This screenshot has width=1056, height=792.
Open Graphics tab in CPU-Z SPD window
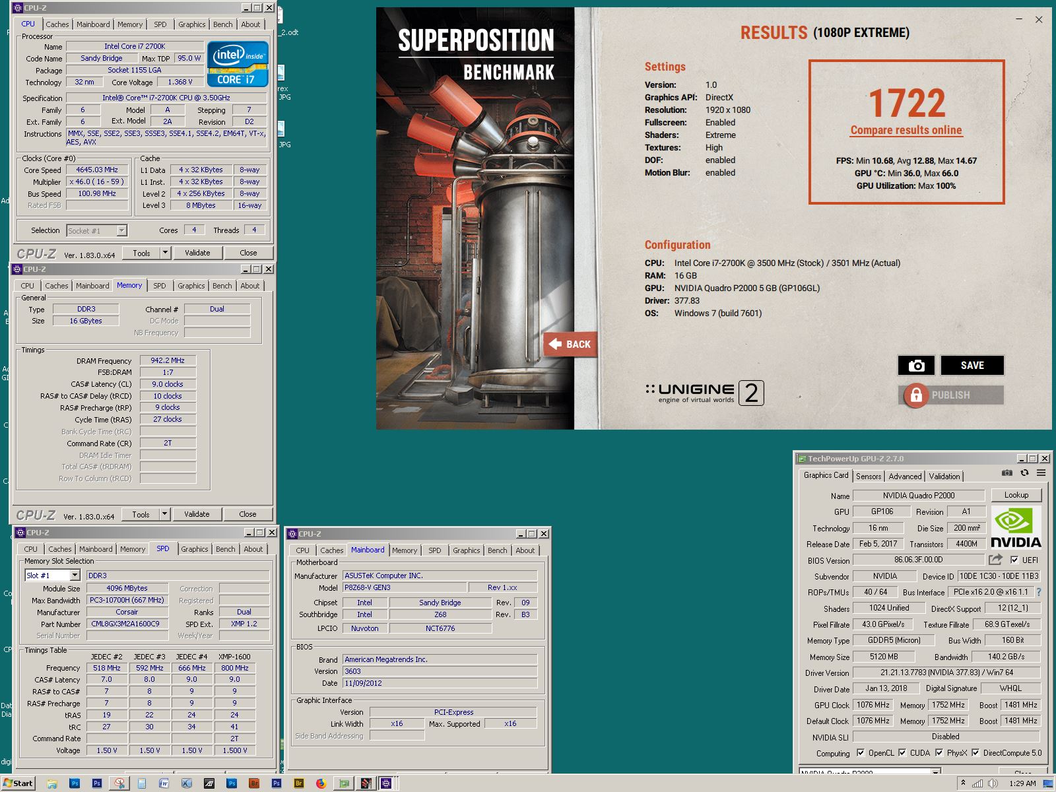click(x=195, y=549)
